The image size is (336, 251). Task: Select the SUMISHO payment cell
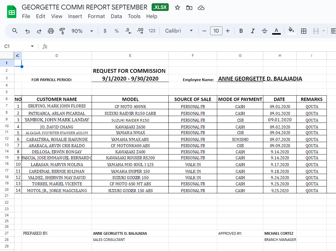pos(240,139)
